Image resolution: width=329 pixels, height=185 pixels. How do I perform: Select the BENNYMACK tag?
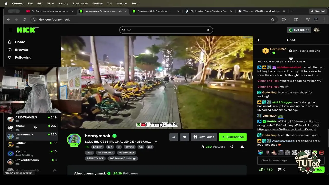(95, 159)
